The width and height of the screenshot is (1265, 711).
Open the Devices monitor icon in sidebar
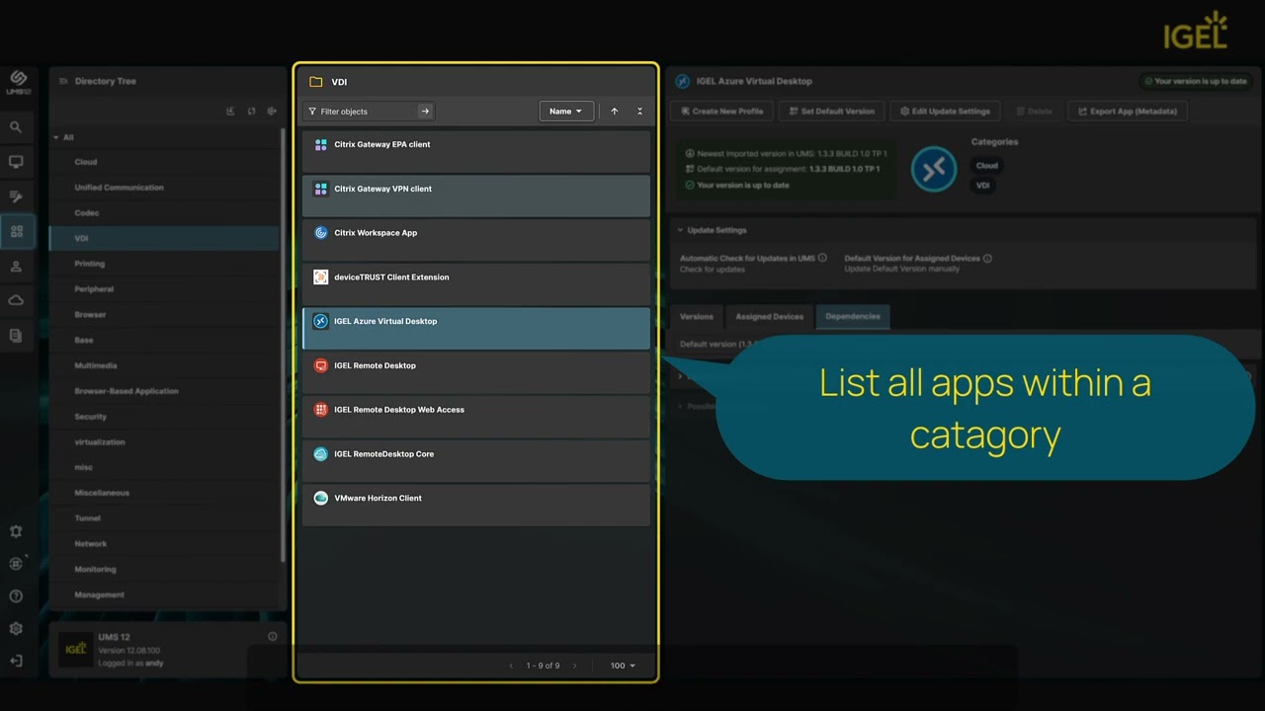point(16,162)
